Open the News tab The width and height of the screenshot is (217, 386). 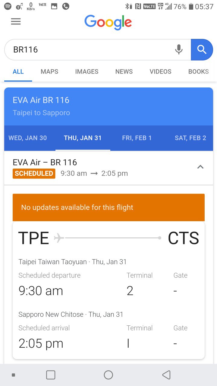point(124,71)
